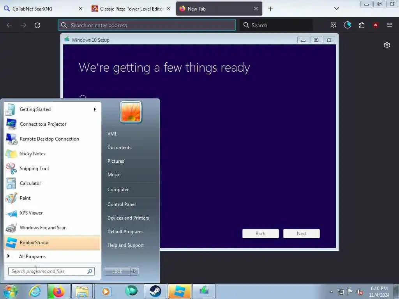The image size is (399, 299).
Task: Open Sticky Notes
Action: [x=52, y=153]
